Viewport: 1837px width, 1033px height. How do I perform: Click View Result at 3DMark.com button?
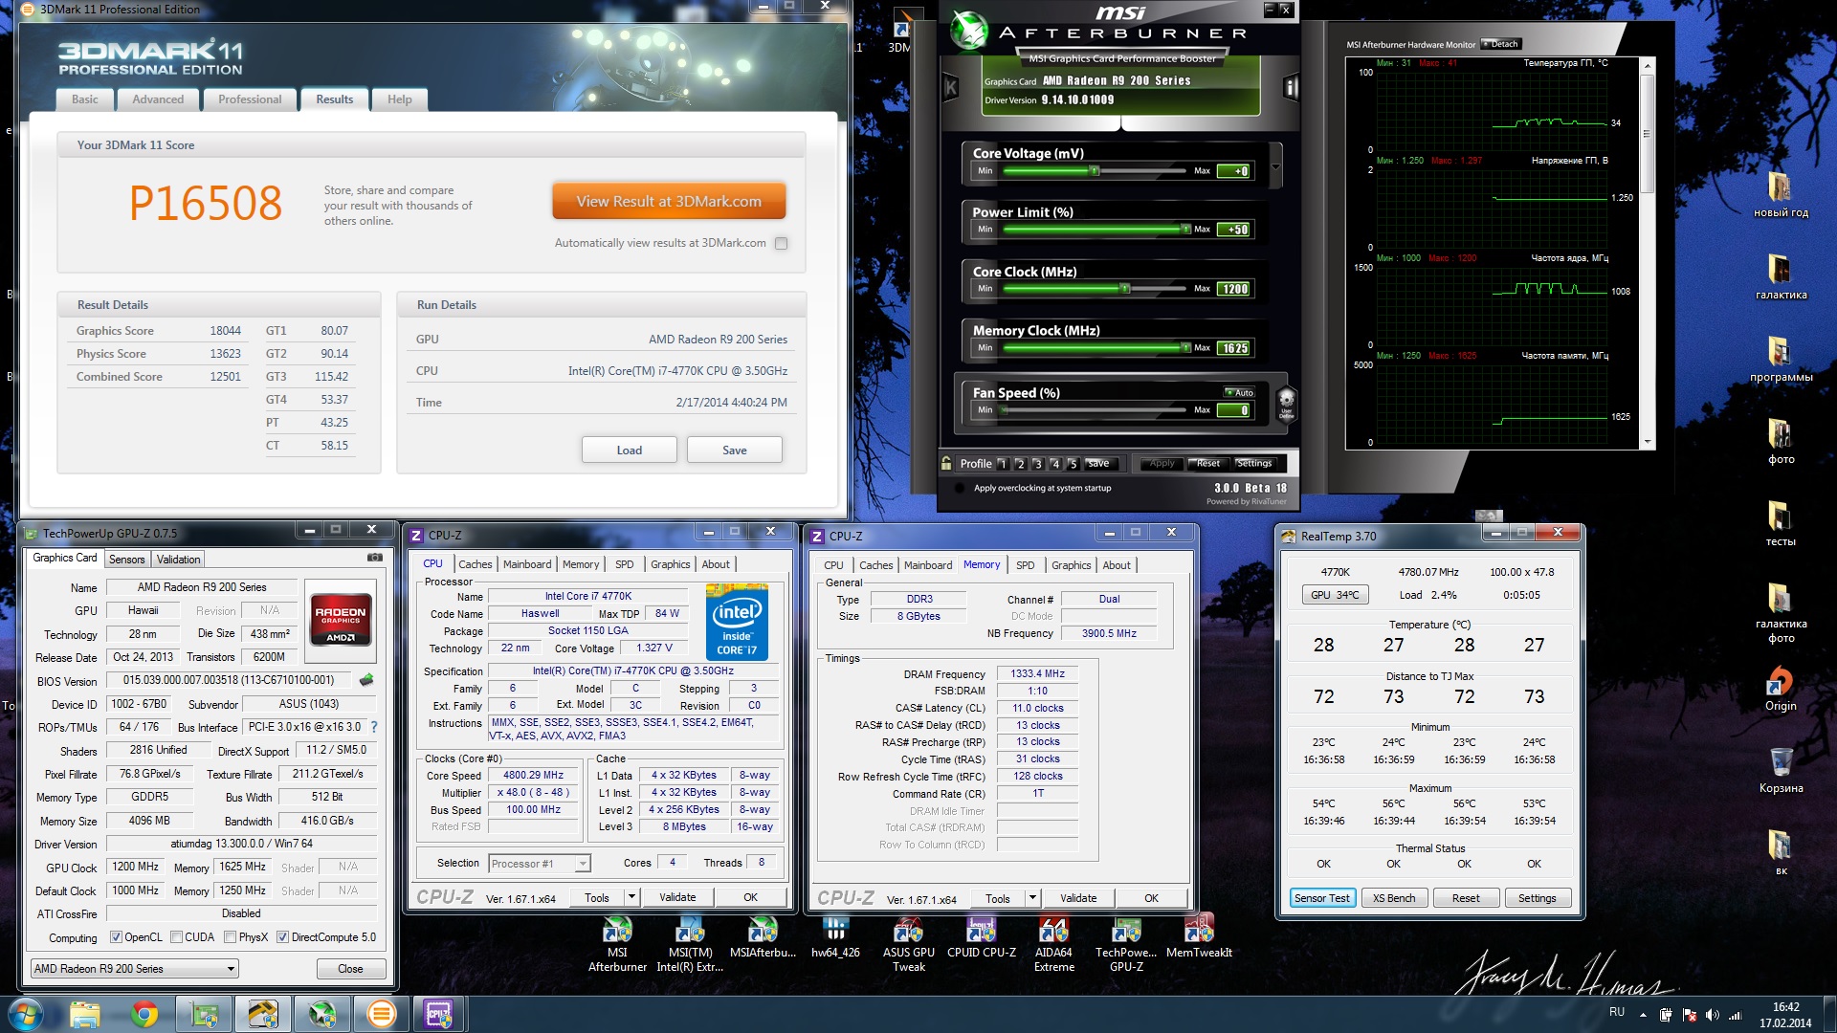coord(669,201)
